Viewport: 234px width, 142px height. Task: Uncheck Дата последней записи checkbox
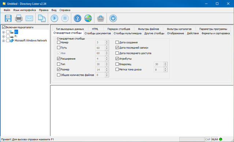[117, 48]
